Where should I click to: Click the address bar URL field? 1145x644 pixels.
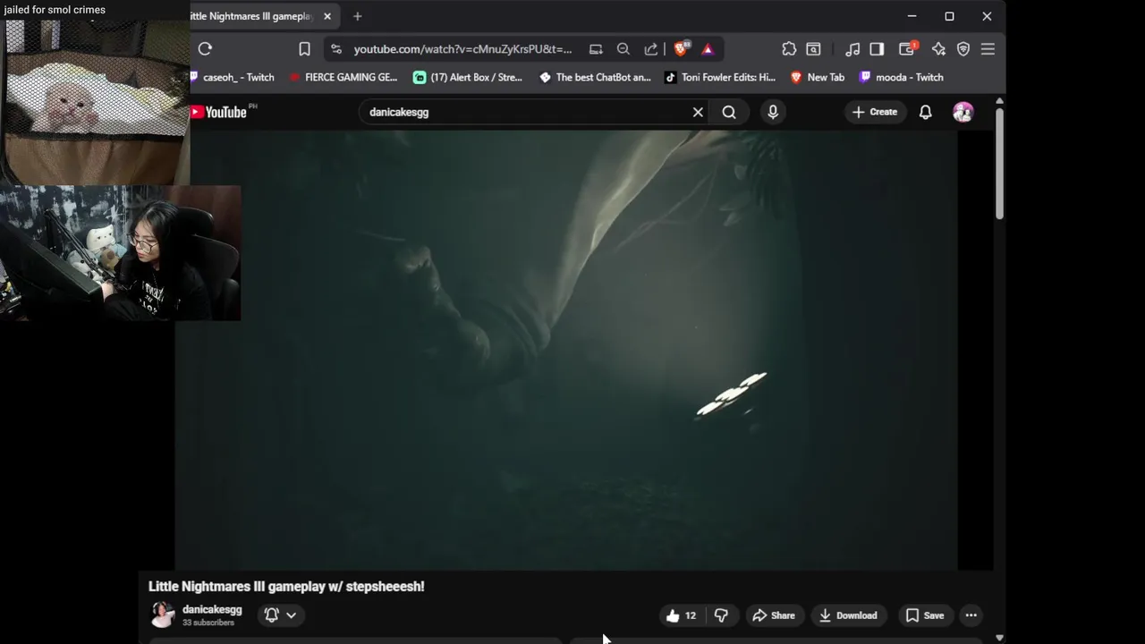point(462,49)
